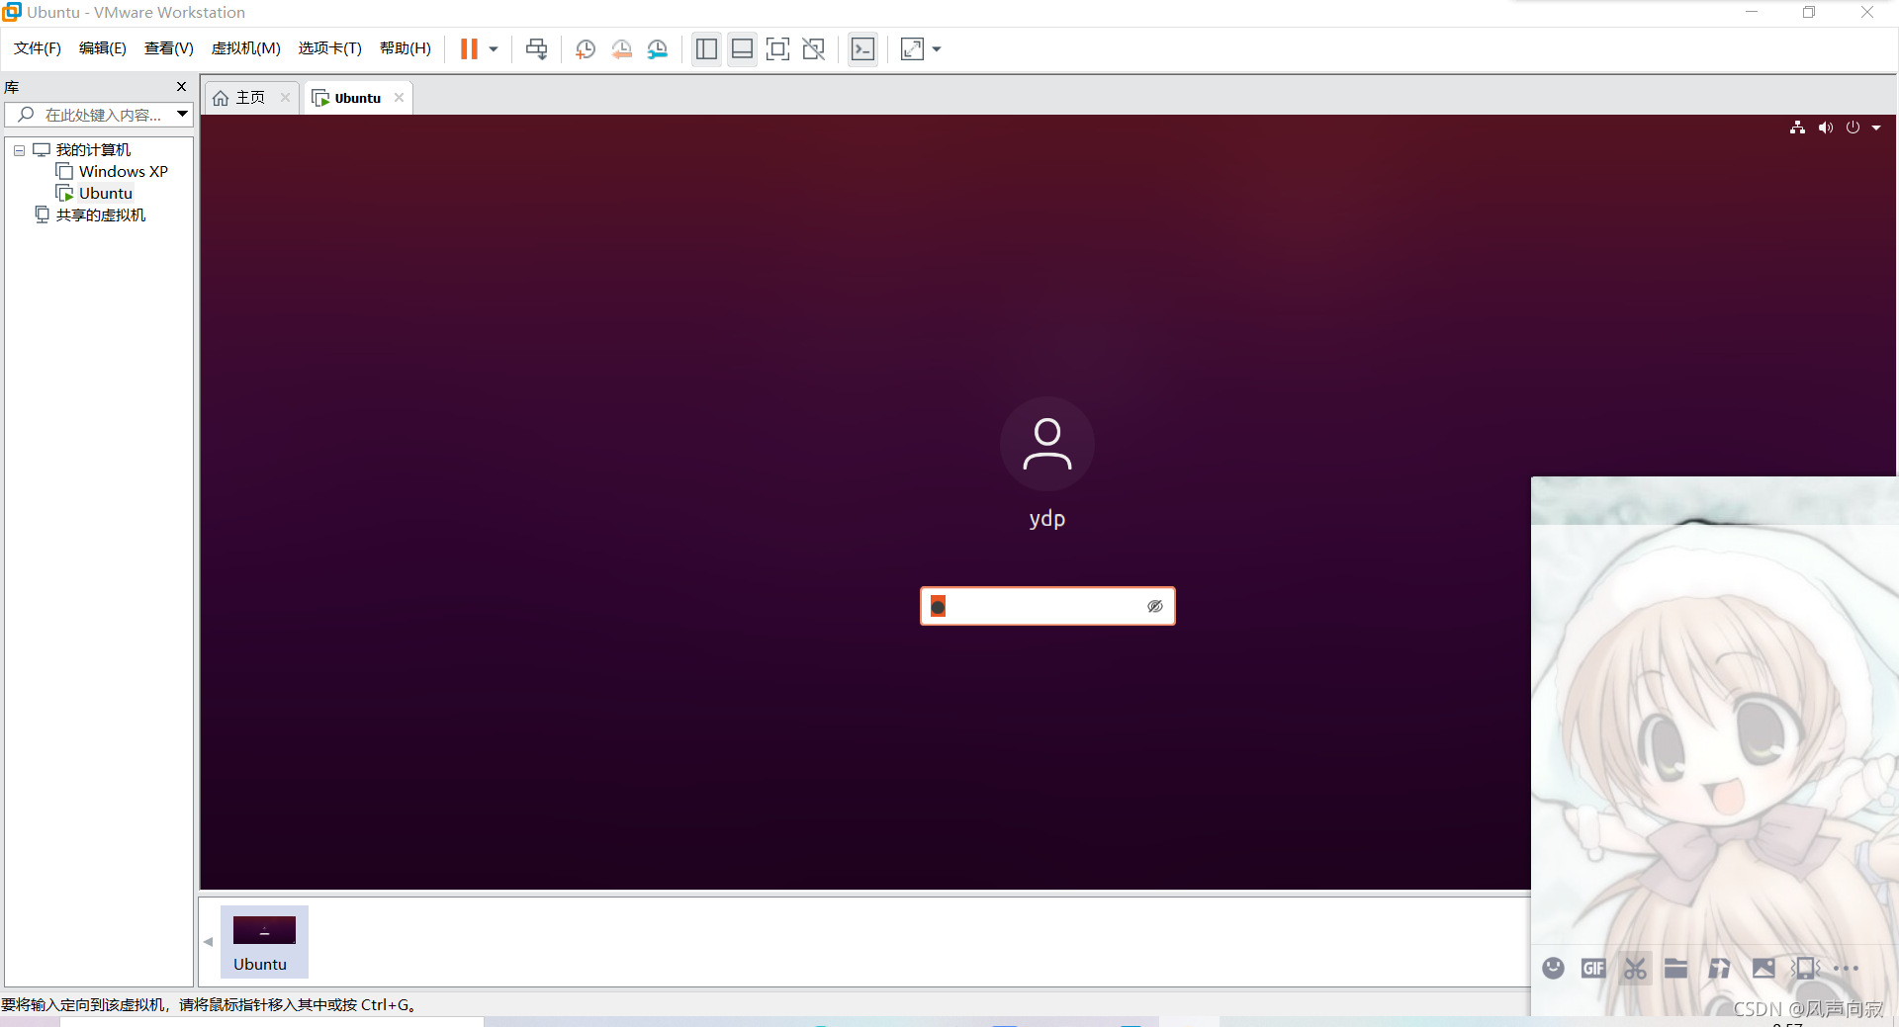
Task: Click the Ubuntu power icon in top bar
Action: tap(1853, 128)
